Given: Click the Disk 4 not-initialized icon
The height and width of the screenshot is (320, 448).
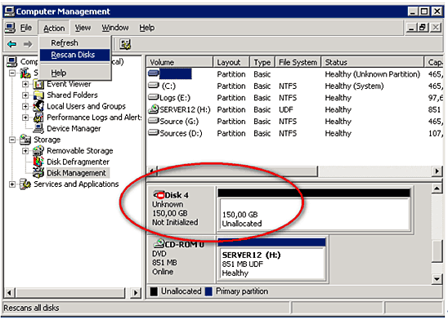Looking at the screenshot, I should [x=159, y=195].
